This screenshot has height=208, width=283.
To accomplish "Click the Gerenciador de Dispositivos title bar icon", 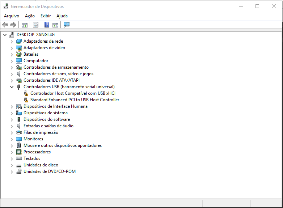I will (x=6, y=6).
